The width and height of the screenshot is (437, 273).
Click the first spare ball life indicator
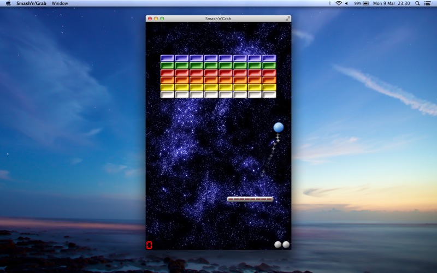(278, 245)
